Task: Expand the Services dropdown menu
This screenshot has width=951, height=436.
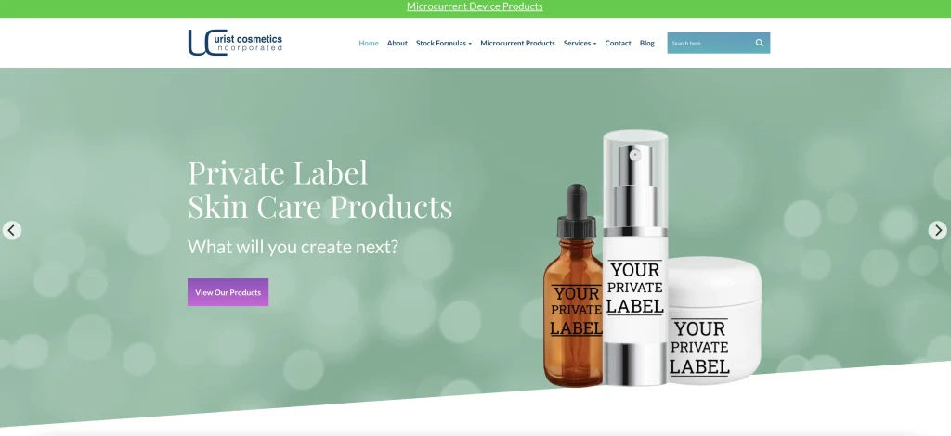Action: coord(580,43)
